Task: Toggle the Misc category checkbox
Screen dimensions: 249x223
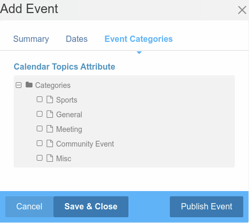Action: [39, 158]
